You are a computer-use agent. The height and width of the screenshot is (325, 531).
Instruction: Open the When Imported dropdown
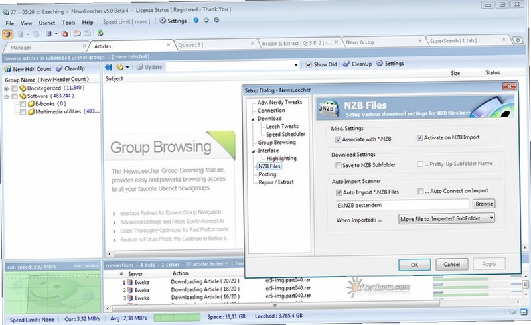447,218
